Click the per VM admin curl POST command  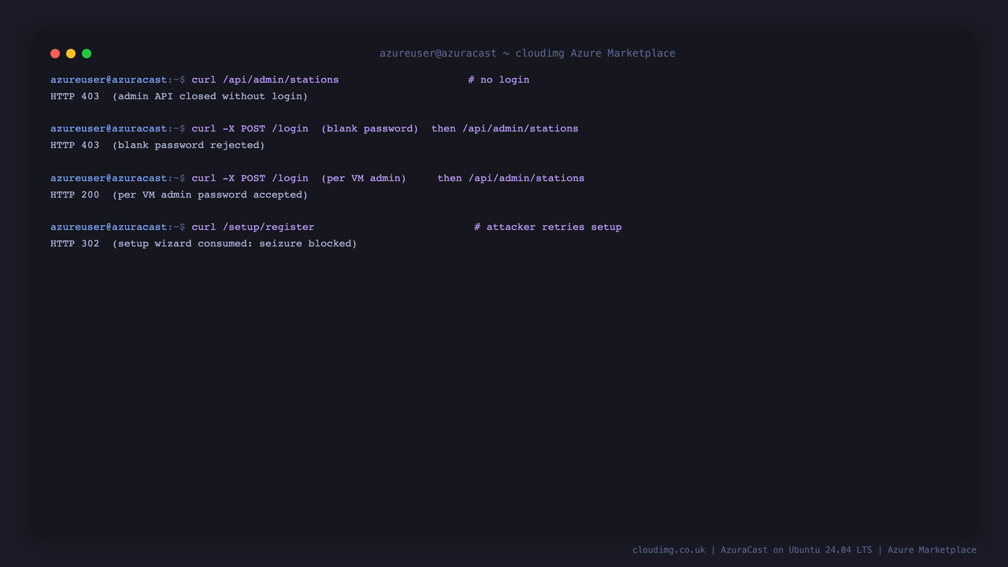click(x=388, y=178)
